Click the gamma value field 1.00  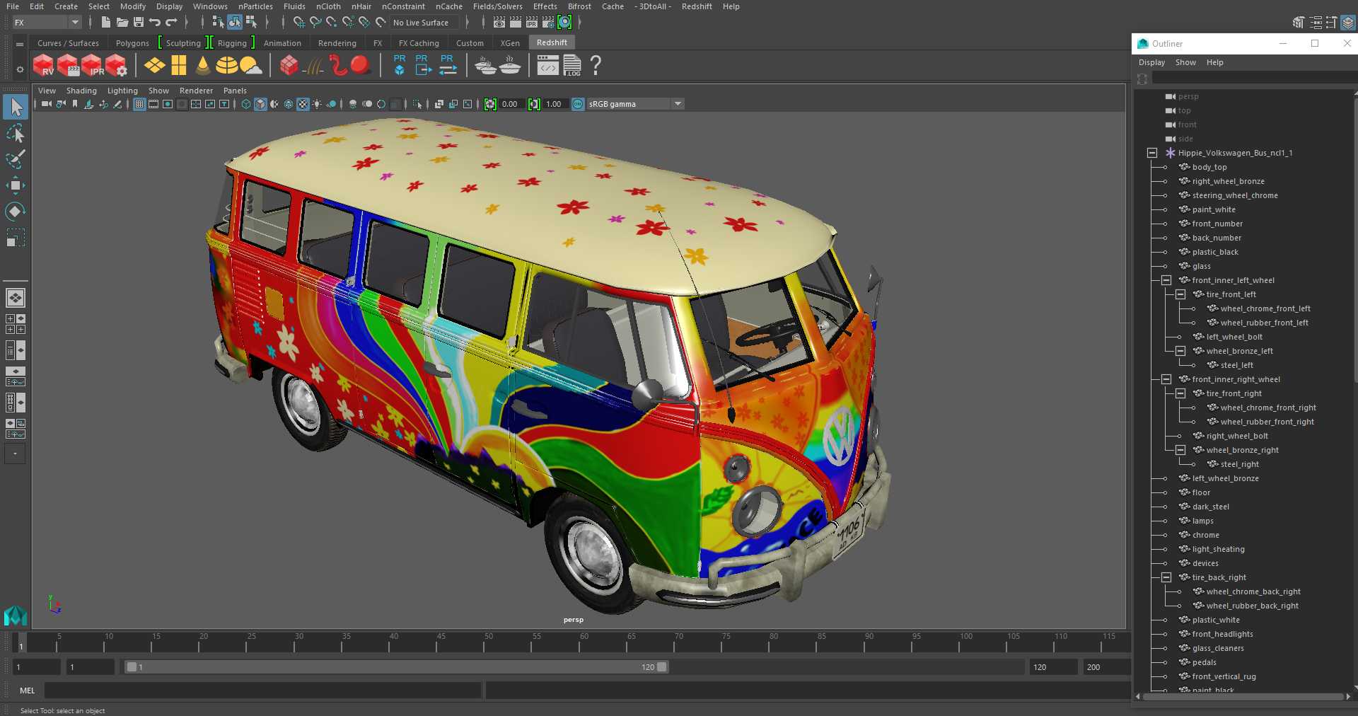point(555,104)
